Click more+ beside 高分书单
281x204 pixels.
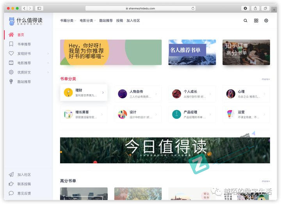point(266,181)
